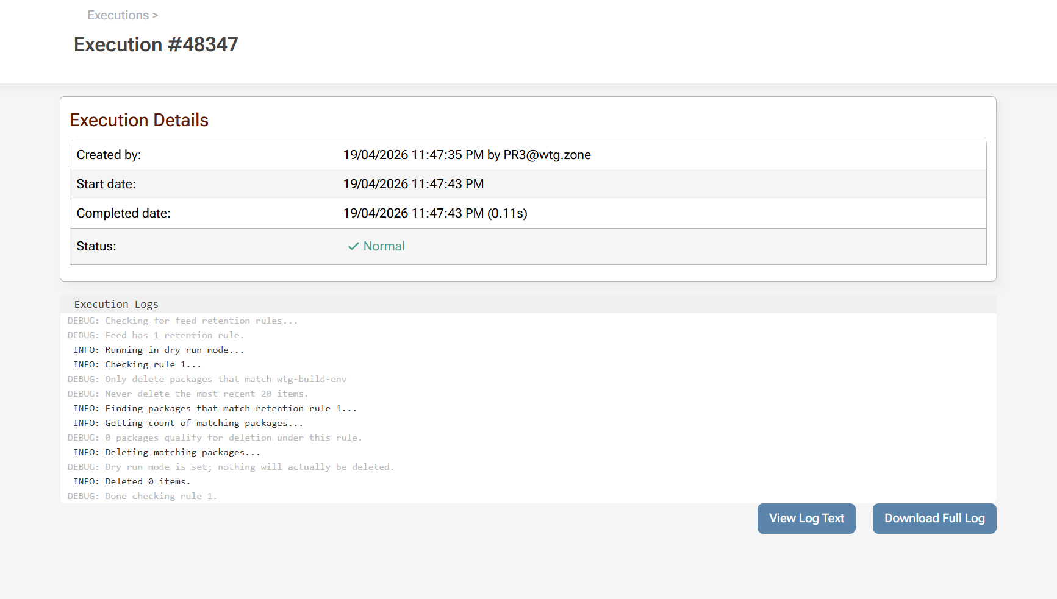1057x599 pixels.
Task: Click the Execution Logs header bar
Action: pos(116,304)
